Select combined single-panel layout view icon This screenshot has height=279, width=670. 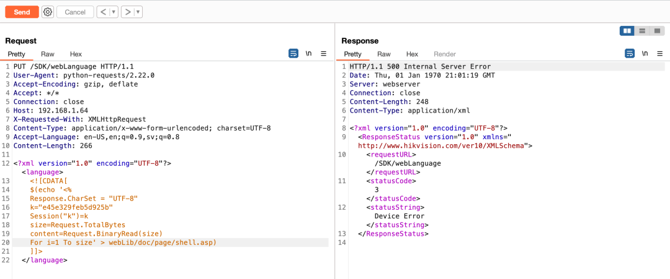pos(657,31)
